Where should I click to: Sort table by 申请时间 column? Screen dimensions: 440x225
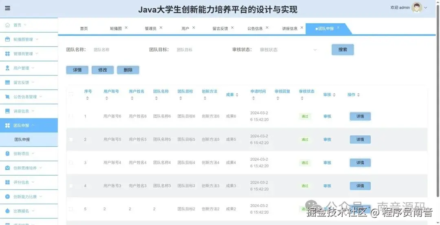click(x=253, y=98)
